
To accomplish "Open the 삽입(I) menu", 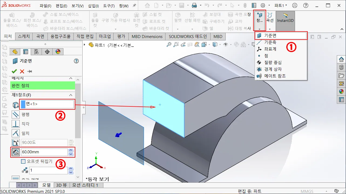I will [93, 6].
